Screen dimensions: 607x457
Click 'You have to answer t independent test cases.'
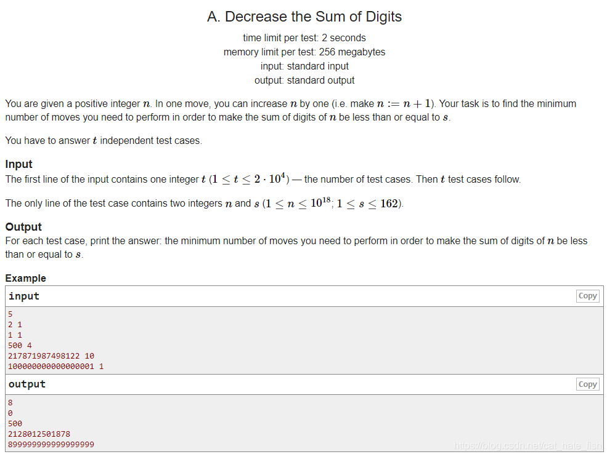(x=104, y=141)
